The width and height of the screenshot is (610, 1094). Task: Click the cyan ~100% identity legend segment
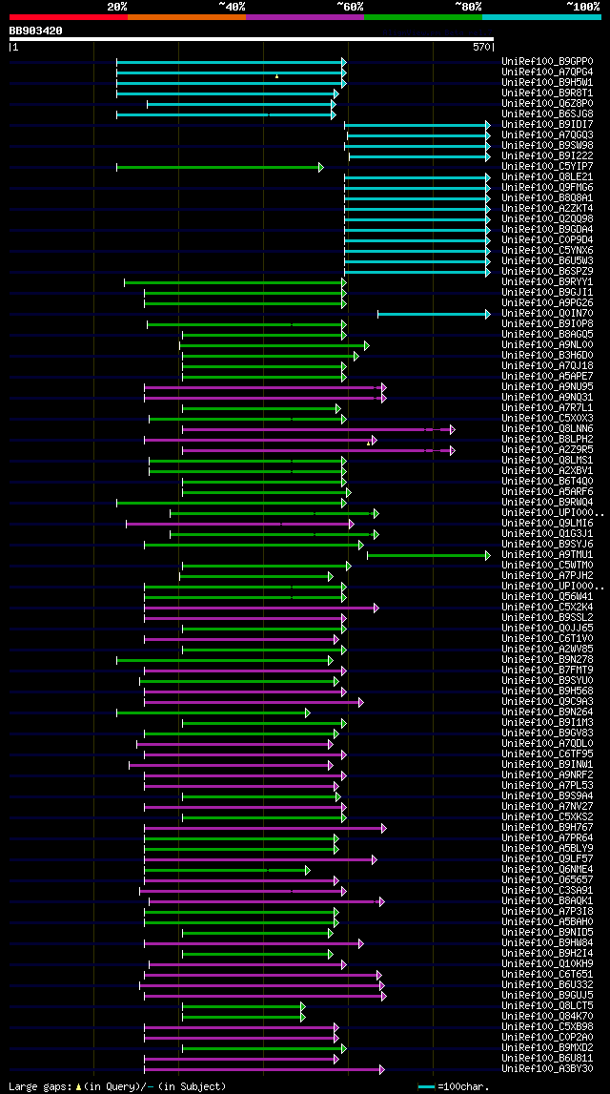(x=541, y=17)
